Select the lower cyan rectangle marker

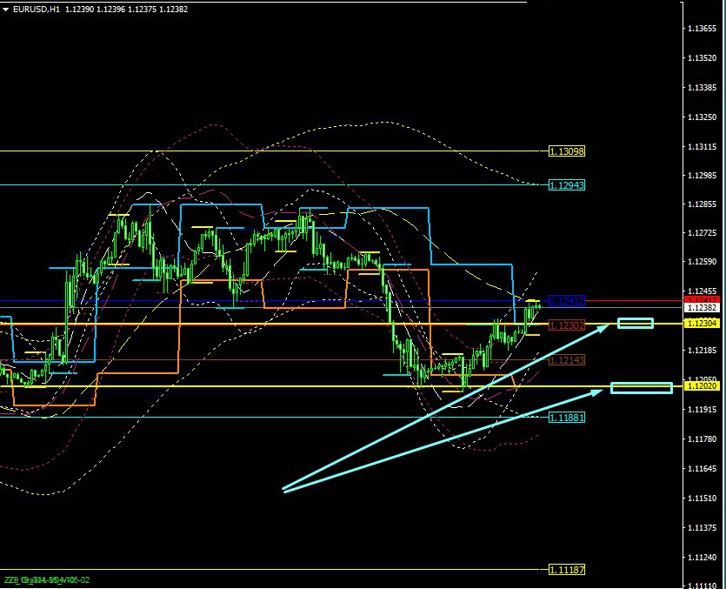tap(642, 388)
